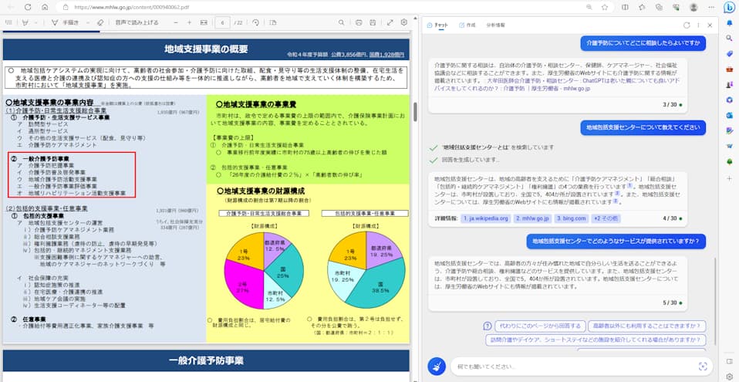Click the 高齢者以外にも利用することはできますか? suggestion
739x382 pixels.
[x=646, y=326]
